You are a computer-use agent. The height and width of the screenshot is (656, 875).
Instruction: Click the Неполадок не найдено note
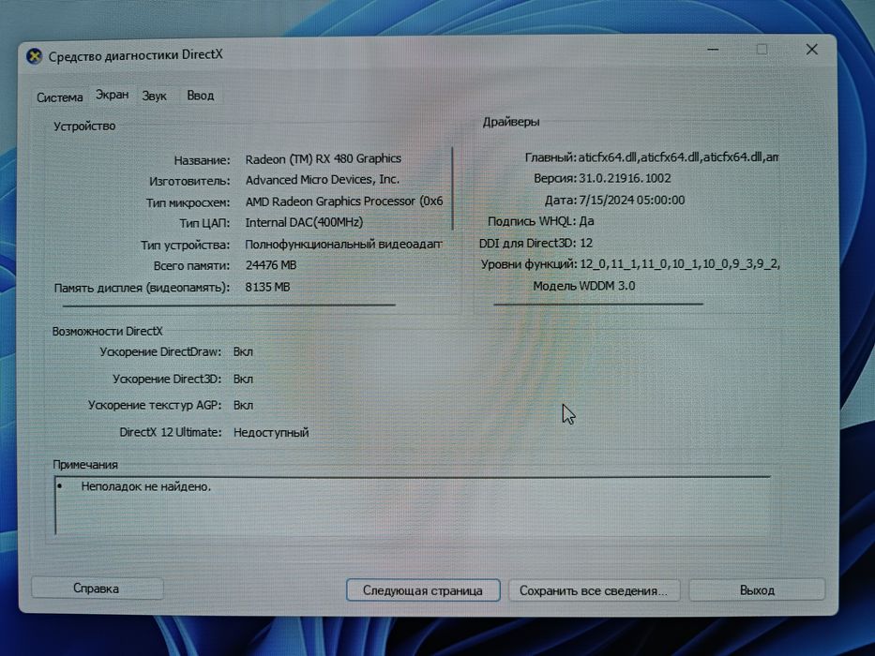[x=146, y=486]
